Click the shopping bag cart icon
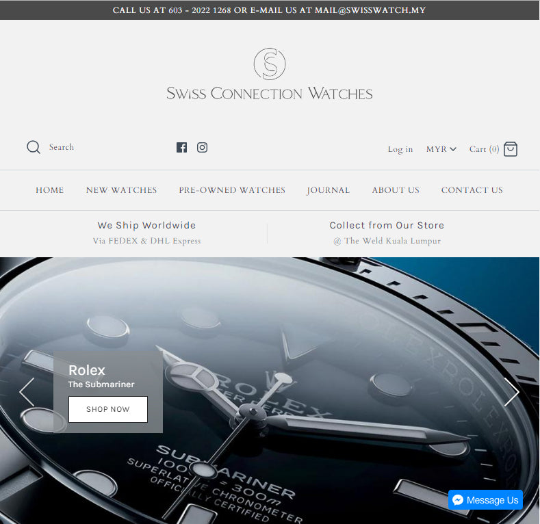Viewport: 540px width, 524px height. point(511,149)
